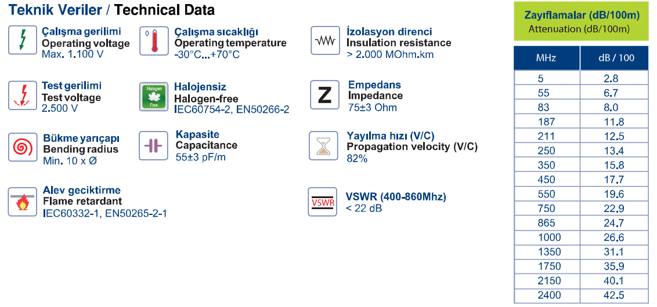Screen dimensions: 657x307
Task: Click the 42.5 attenuation value cell
Action: click(614, 295)
